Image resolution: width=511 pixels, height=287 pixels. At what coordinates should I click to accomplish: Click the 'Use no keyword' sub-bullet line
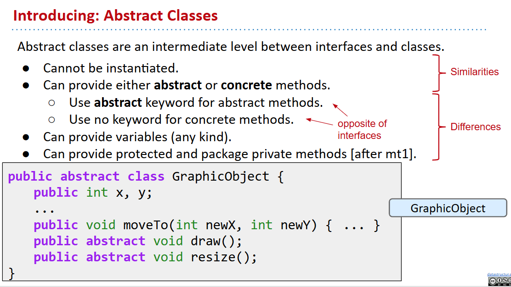181,120
